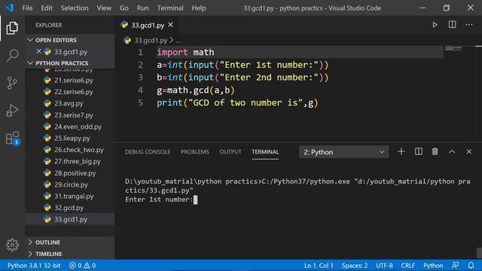Switch to the OUTPUT tab
This screenshot has width=482, height=271.
[x=230, y=152]
